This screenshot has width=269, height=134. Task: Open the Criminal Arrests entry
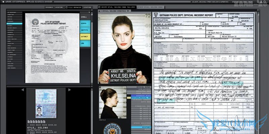click(141, 99)
